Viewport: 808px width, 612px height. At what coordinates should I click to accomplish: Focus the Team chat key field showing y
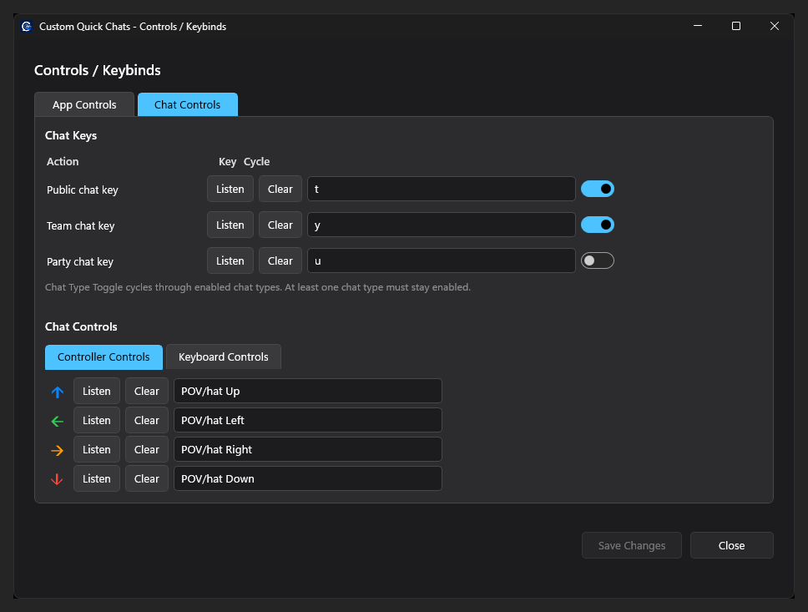(441, 225)
